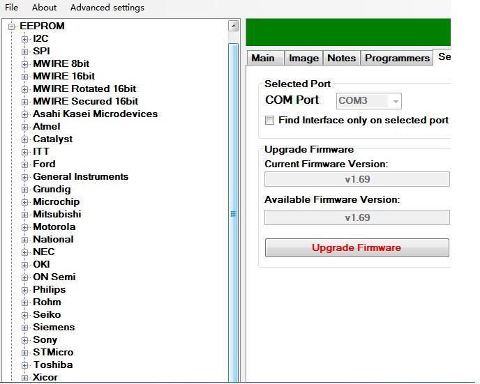Select the Microchip label in tree
Screen dimensions: 480x384
(57, 201)
